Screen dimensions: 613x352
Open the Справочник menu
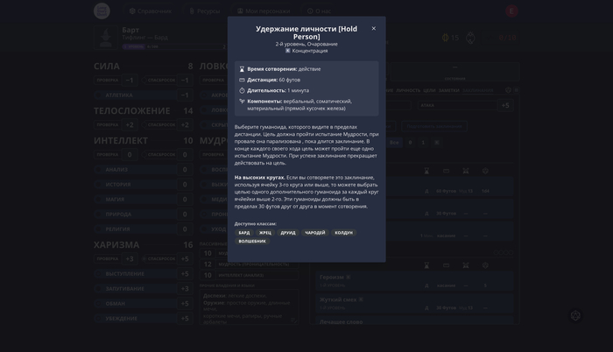click(x=151, y=11)
